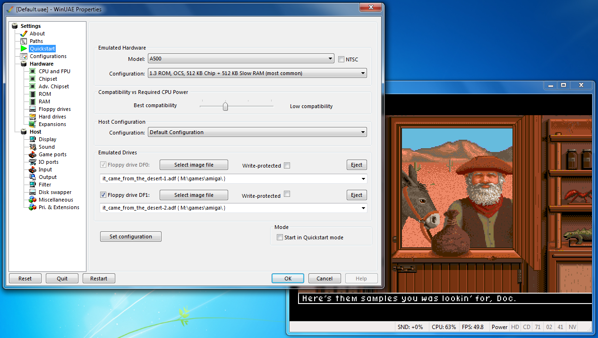Click the Input joystick icon
Screen dimensions: 598x338
(x=33, y=169)
